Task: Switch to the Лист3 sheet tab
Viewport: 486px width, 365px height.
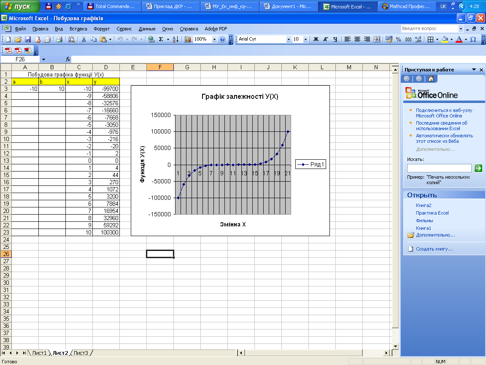Action: tap(81, 353)
